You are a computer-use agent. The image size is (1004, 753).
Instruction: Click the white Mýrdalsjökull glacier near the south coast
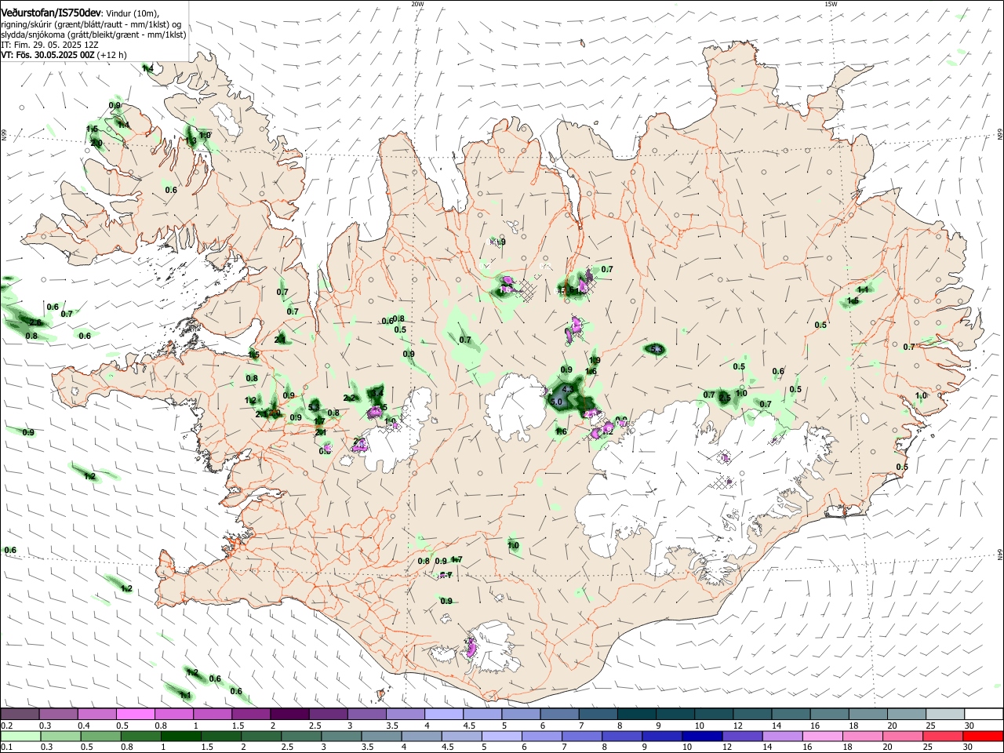(x=490, y=647)
